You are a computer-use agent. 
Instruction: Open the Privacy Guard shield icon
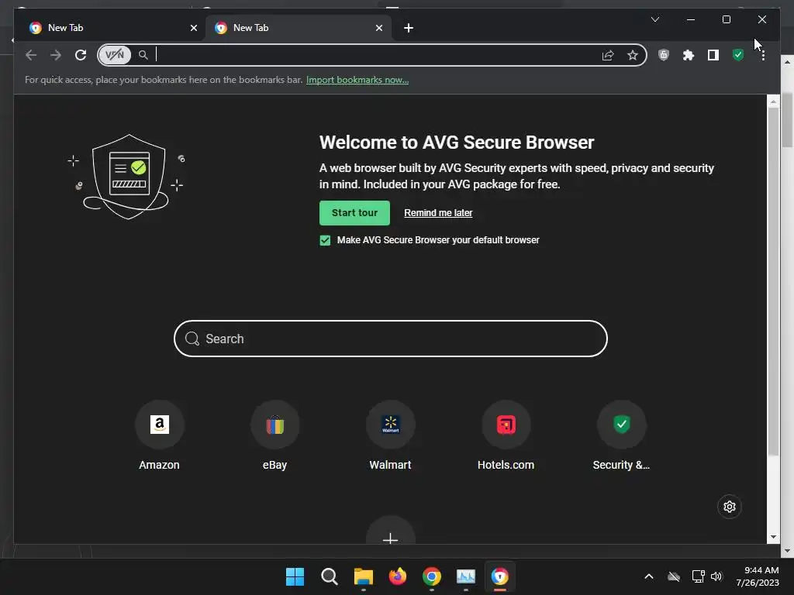664,55
